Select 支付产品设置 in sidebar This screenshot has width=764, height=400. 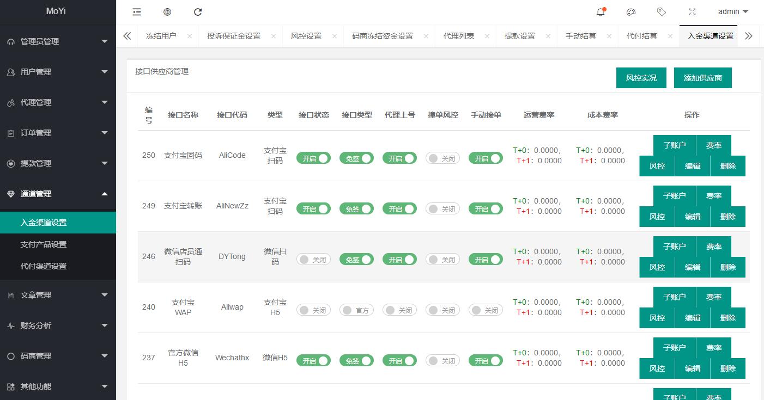click(58, 244)
